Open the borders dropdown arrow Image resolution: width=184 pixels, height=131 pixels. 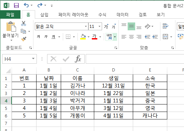click(74, 37)
